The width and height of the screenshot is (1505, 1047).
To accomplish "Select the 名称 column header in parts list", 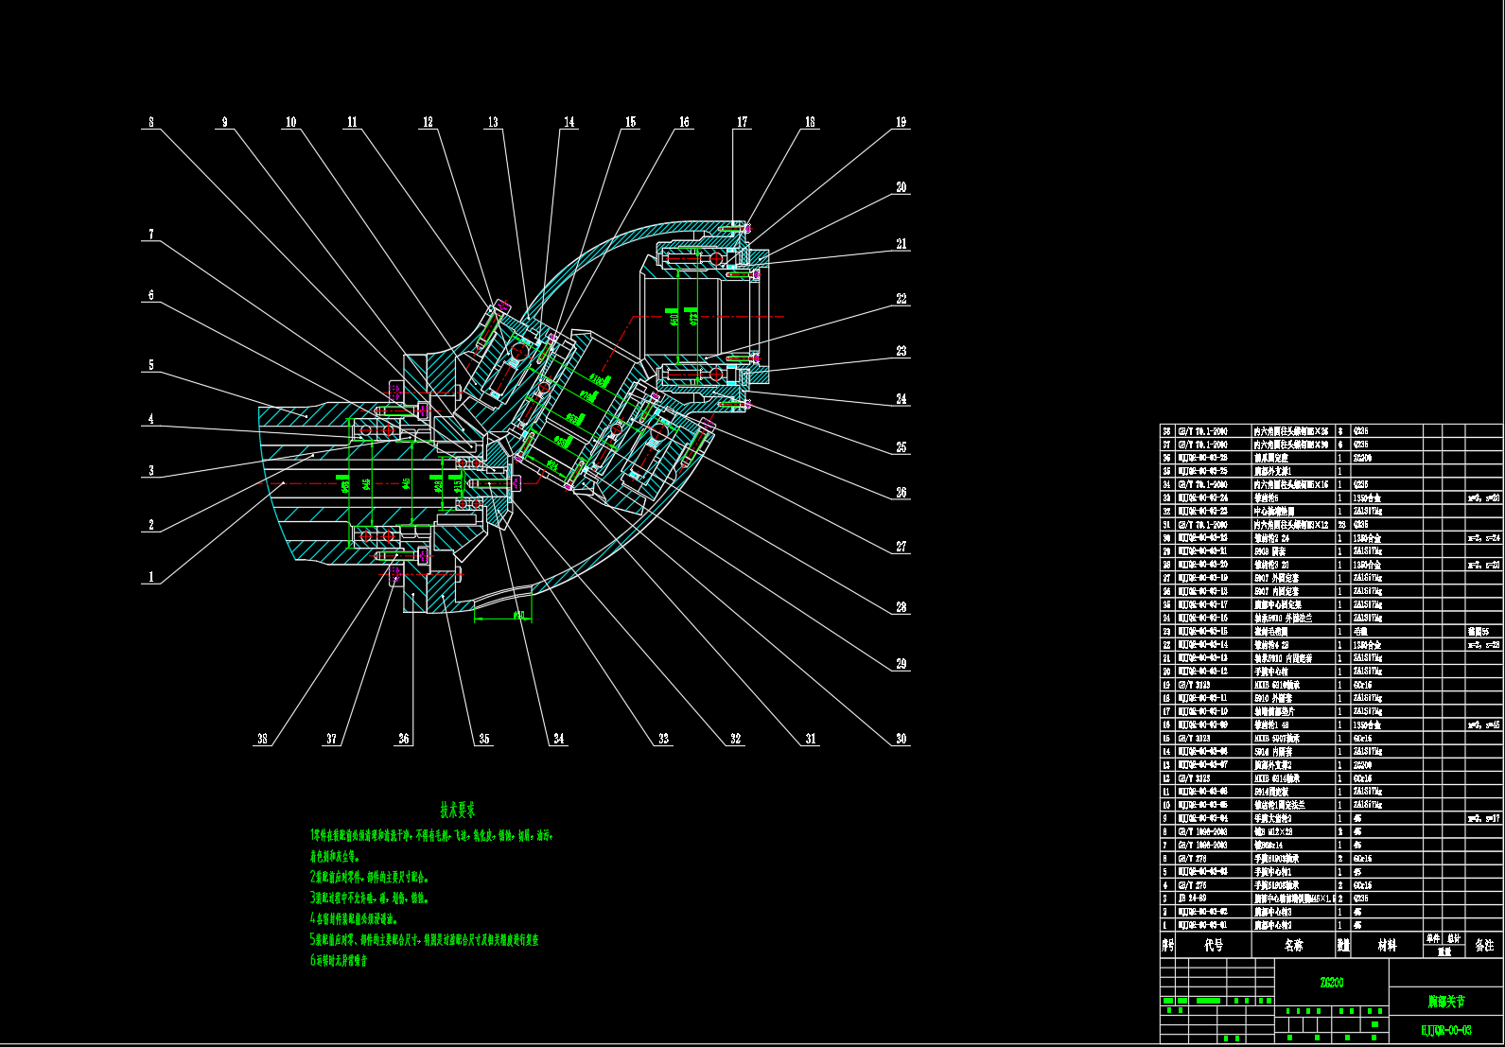I will [x=1293, y=945].
